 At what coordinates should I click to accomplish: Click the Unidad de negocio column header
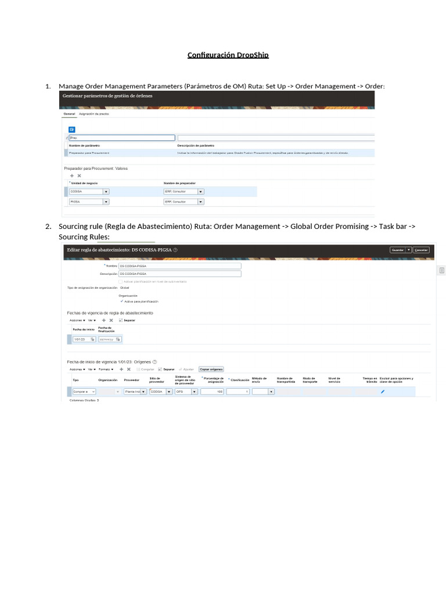84,183
